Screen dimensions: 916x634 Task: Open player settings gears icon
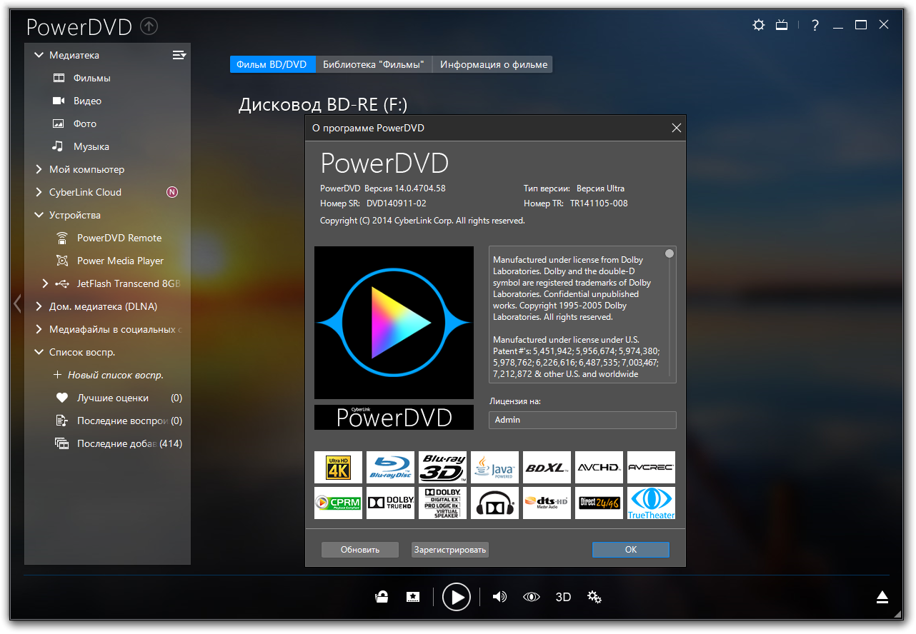coord(594,597)
